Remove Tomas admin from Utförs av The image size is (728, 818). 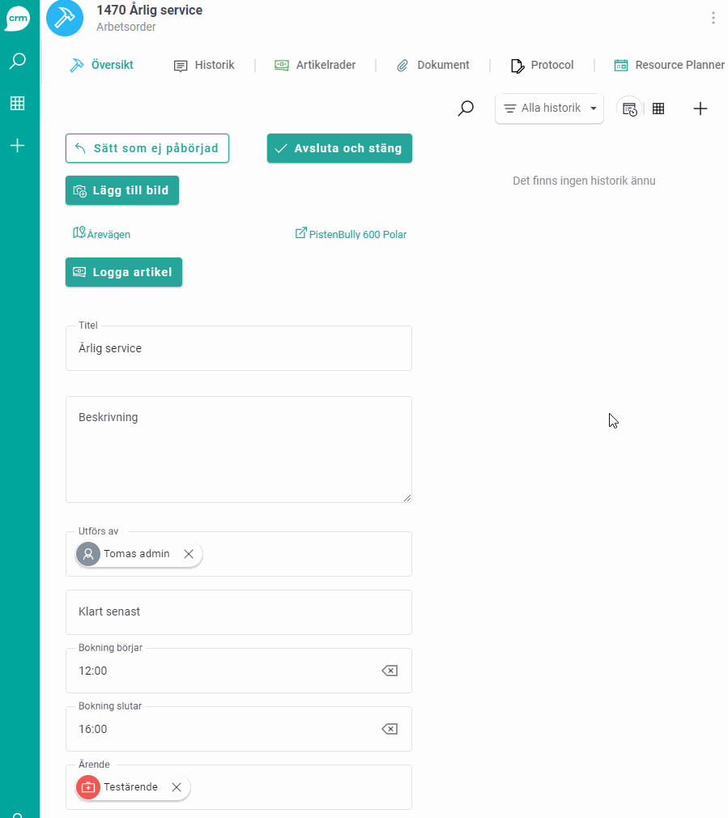(189, 554)
